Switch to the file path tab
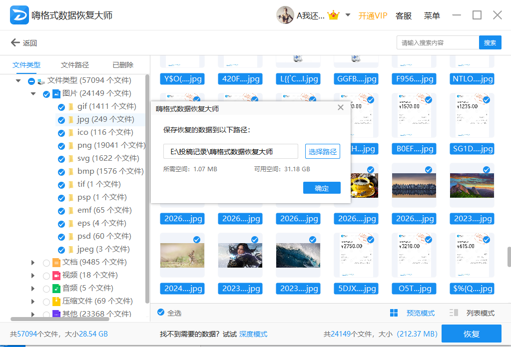This screenshot has width=511, height=347. click(x=75, y=65)
